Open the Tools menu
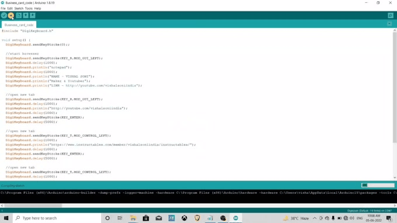This screenshot has height=223, width=397. [x=29, y=8]
